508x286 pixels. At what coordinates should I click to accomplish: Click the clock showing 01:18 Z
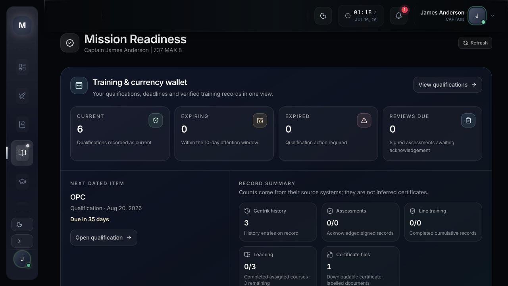click(x=361, y=16)
